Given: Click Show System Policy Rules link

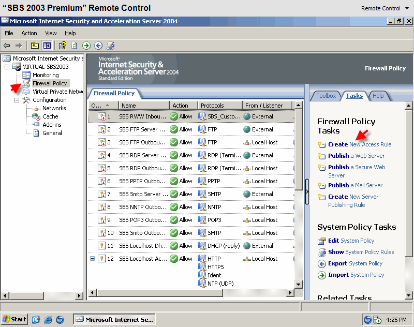Looking at the screenshot, I should (x=361, y=252).
